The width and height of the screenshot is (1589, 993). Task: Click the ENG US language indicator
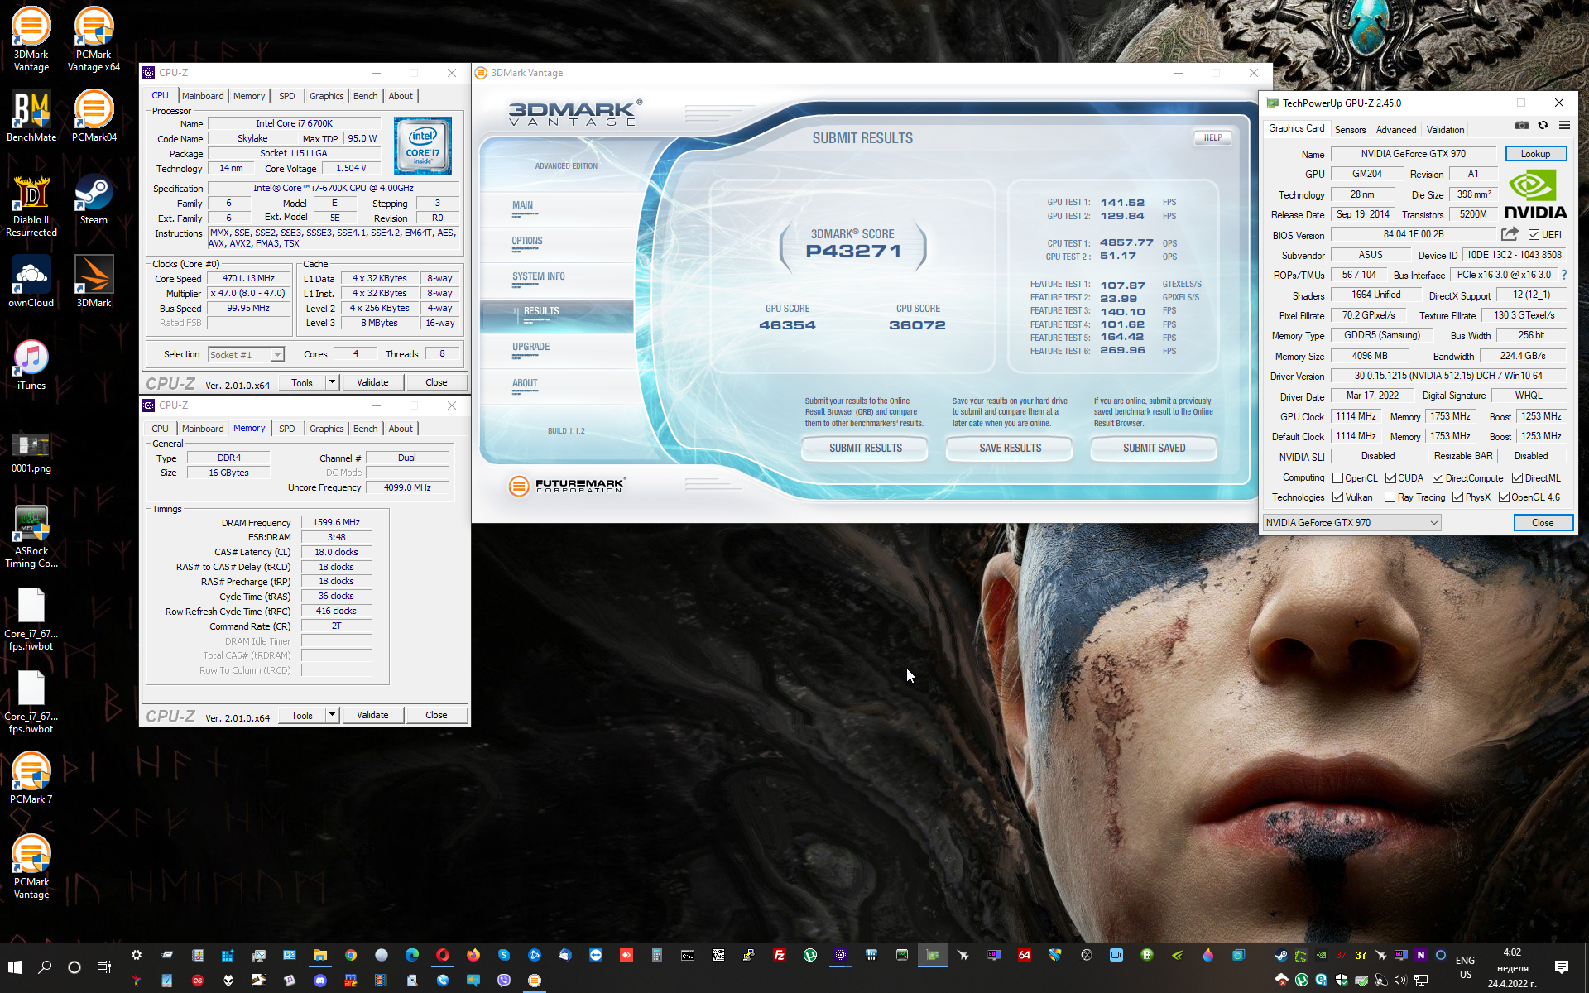(x=1466, y=967)
